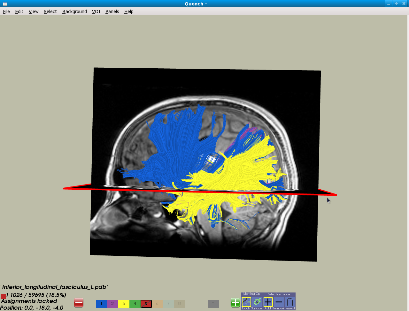Select purple fiber group 2
409x311 pixels.
point(112,304)
